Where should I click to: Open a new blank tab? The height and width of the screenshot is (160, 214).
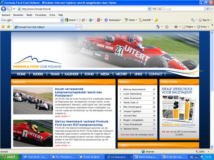pyautogui.click(x=79, y=27)
